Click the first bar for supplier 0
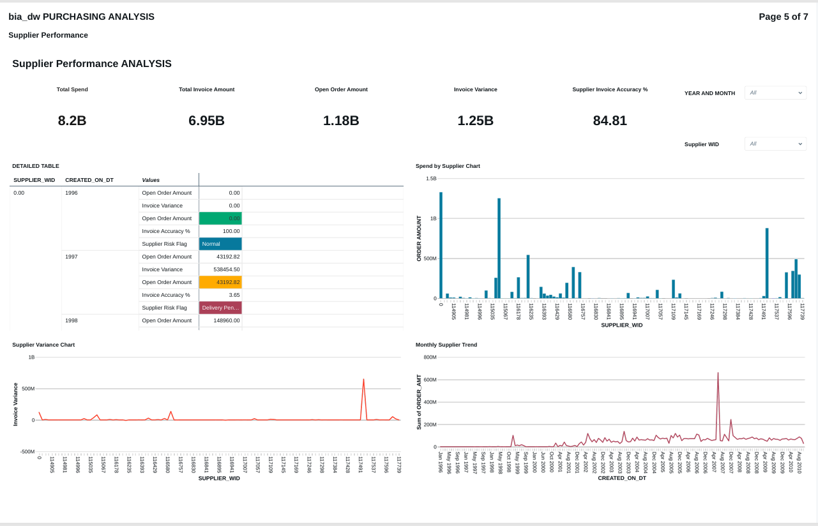The height and width of the screenshot is (526, 818). (441, 246)
